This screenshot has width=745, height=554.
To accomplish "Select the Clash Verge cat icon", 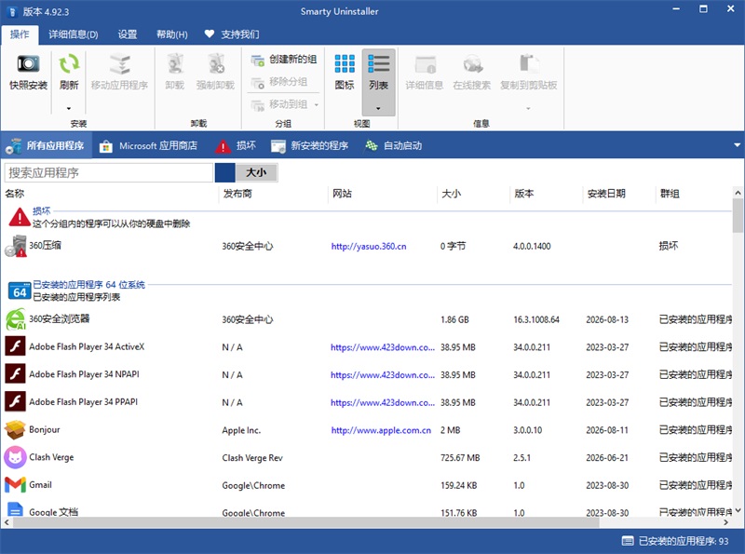I will pyautogui.click(x=15, y=457).
